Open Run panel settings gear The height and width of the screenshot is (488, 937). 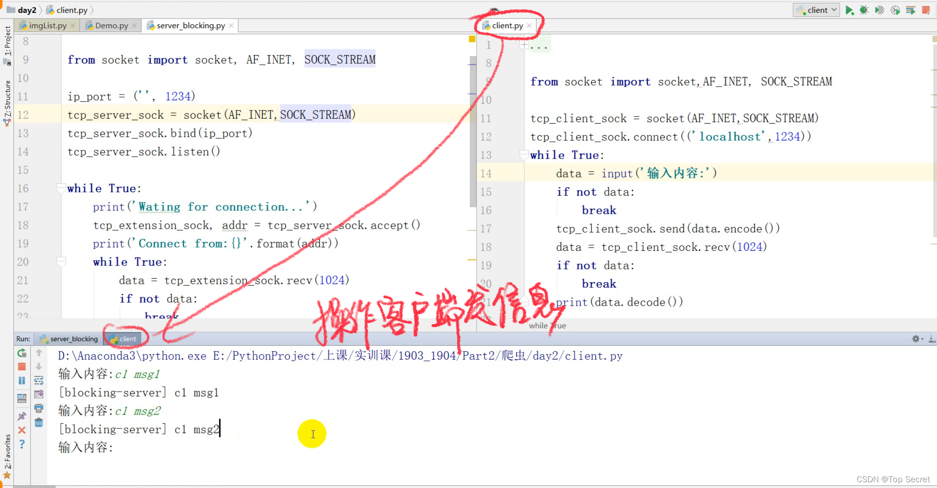[x=916, y=339]
